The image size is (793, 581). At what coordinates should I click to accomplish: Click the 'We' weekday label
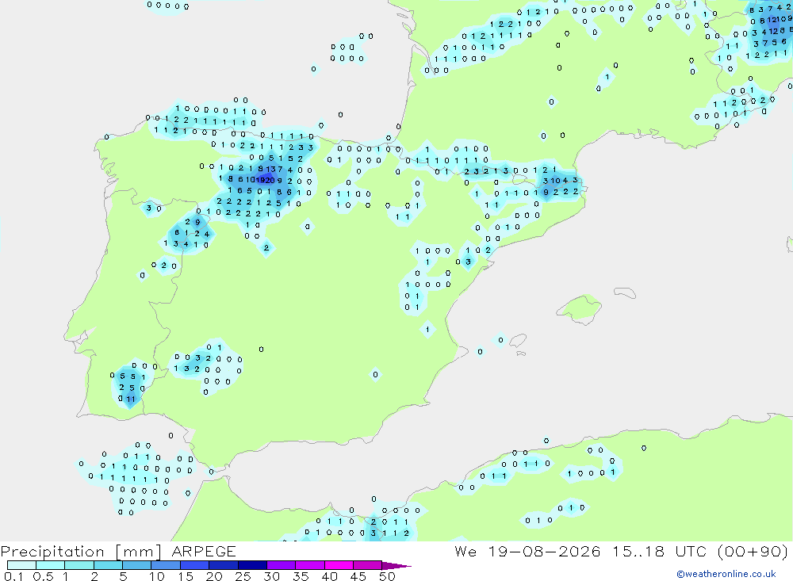point(465,551)
